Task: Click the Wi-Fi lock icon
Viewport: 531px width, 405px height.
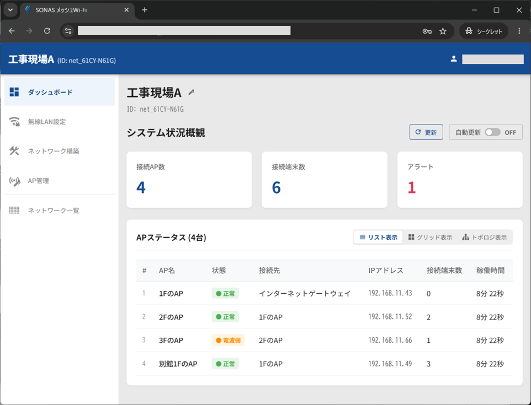Action: (x=14, y=122)
